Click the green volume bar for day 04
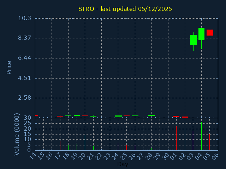Viewport: 226px width, 169px height. [201, 136]
